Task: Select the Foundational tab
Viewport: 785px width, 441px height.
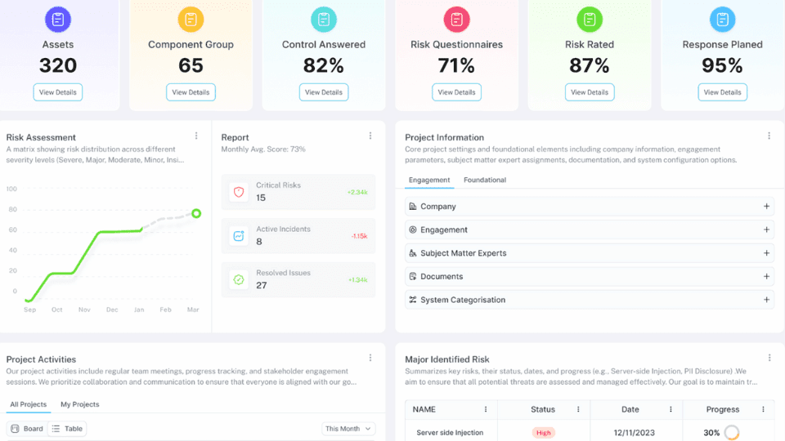Action: click(485, 180)
